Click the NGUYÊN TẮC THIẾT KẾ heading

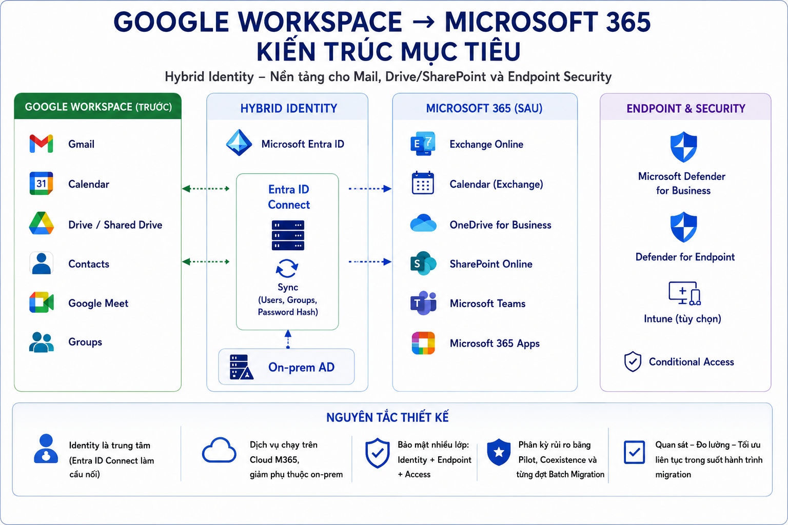[x=387, y=417]
